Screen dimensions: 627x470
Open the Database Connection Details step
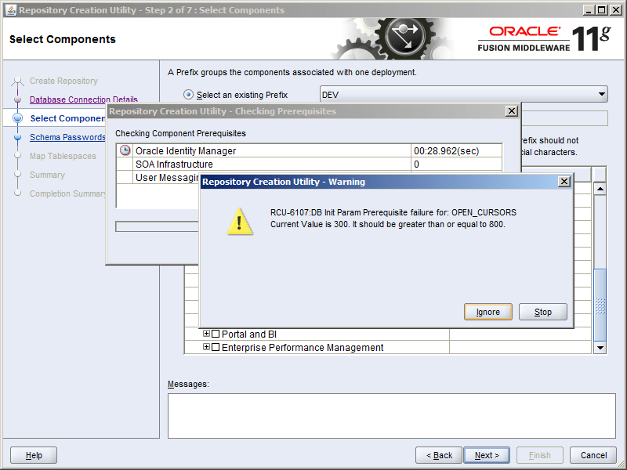click(84, 99)
